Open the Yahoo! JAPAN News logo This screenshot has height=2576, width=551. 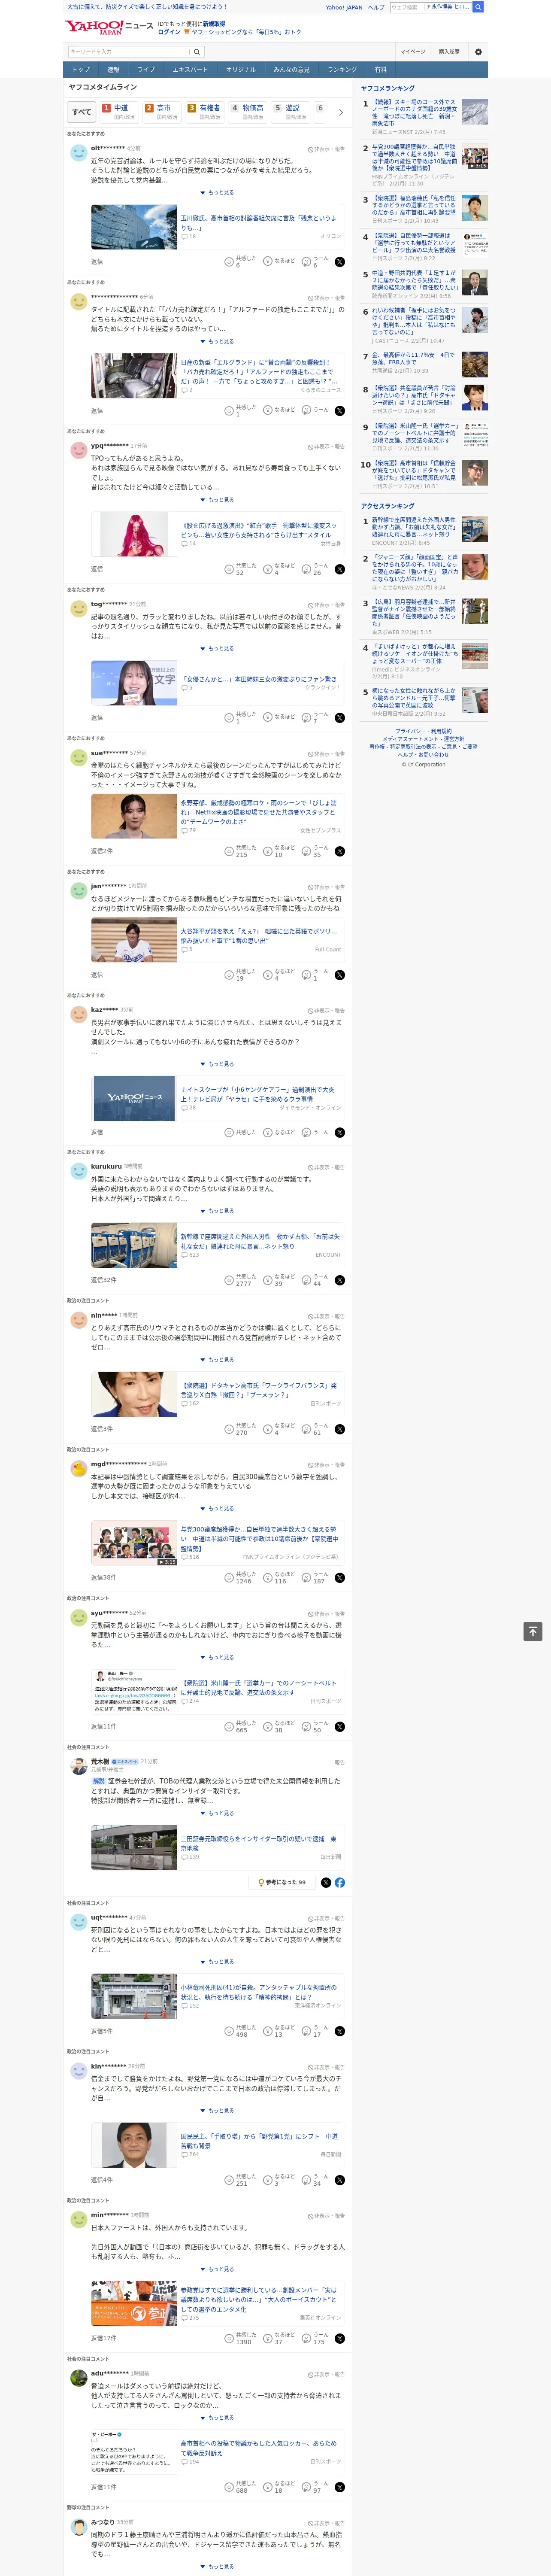pyautogui.click(x=109, y=27)
